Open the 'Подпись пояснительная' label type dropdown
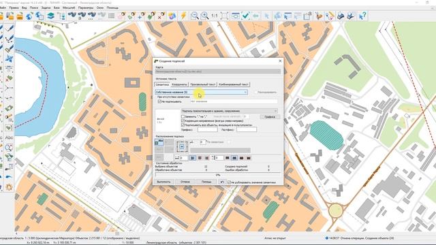This screenshot has width=436, height=245. click(230, 111)
